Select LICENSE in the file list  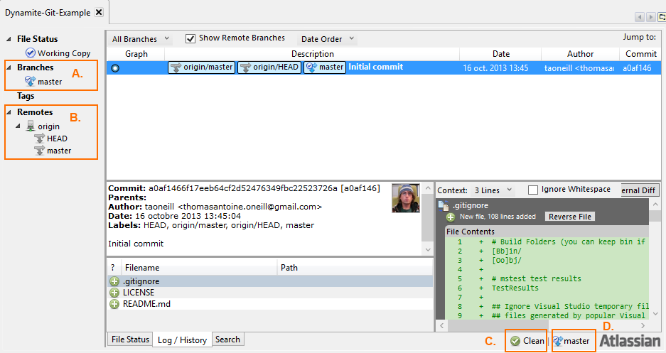(270, 293)
